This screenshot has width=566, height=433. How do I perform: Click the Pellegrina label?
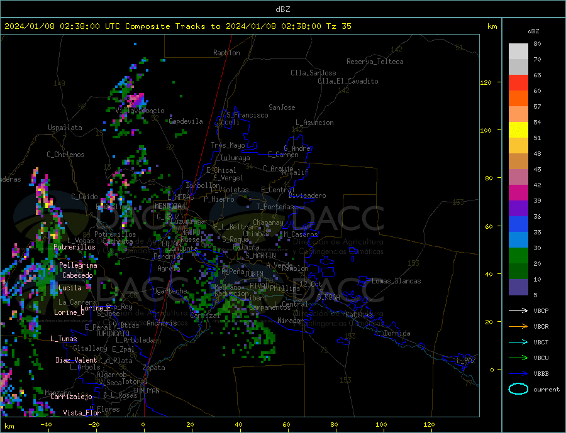79,265
